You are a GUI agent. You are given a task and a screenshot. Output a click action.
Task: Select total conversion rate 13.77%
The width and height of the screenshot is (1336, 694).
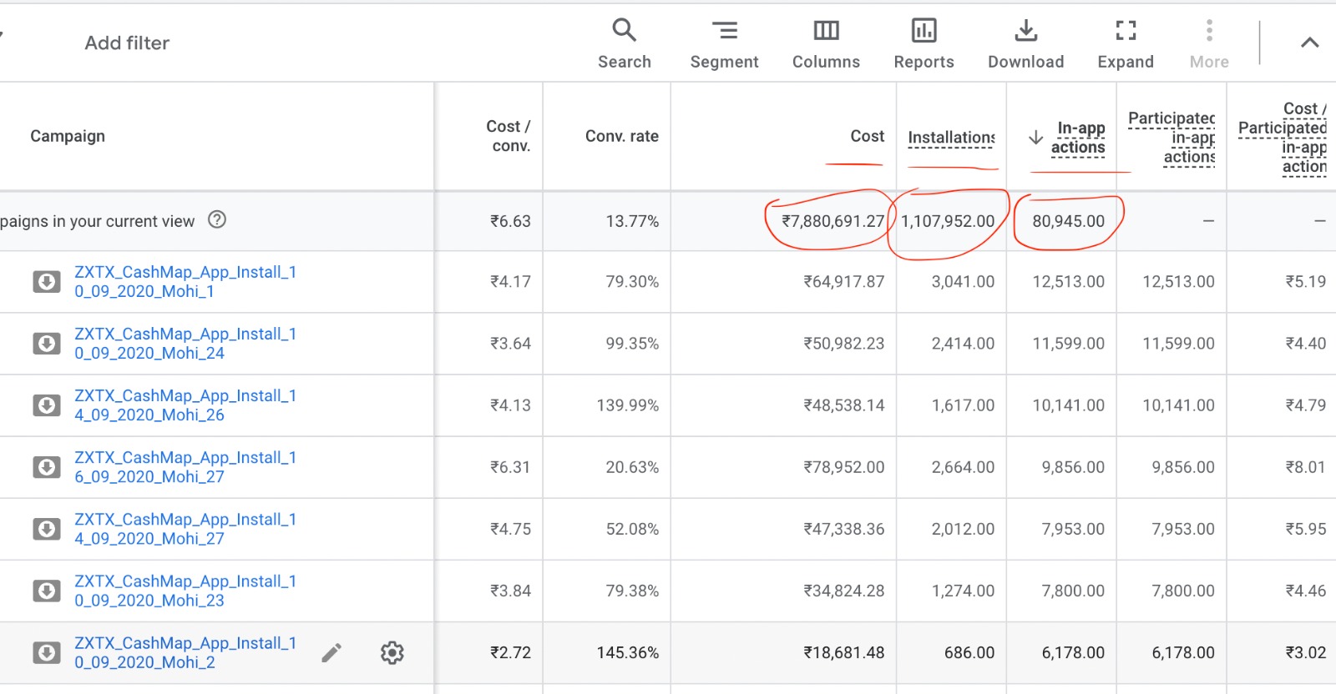click(x=632, y=221)
